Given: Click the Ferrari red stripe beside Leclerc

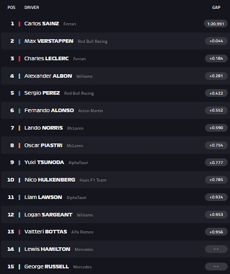Looking at the screenshot, I should tap(20, 59).
